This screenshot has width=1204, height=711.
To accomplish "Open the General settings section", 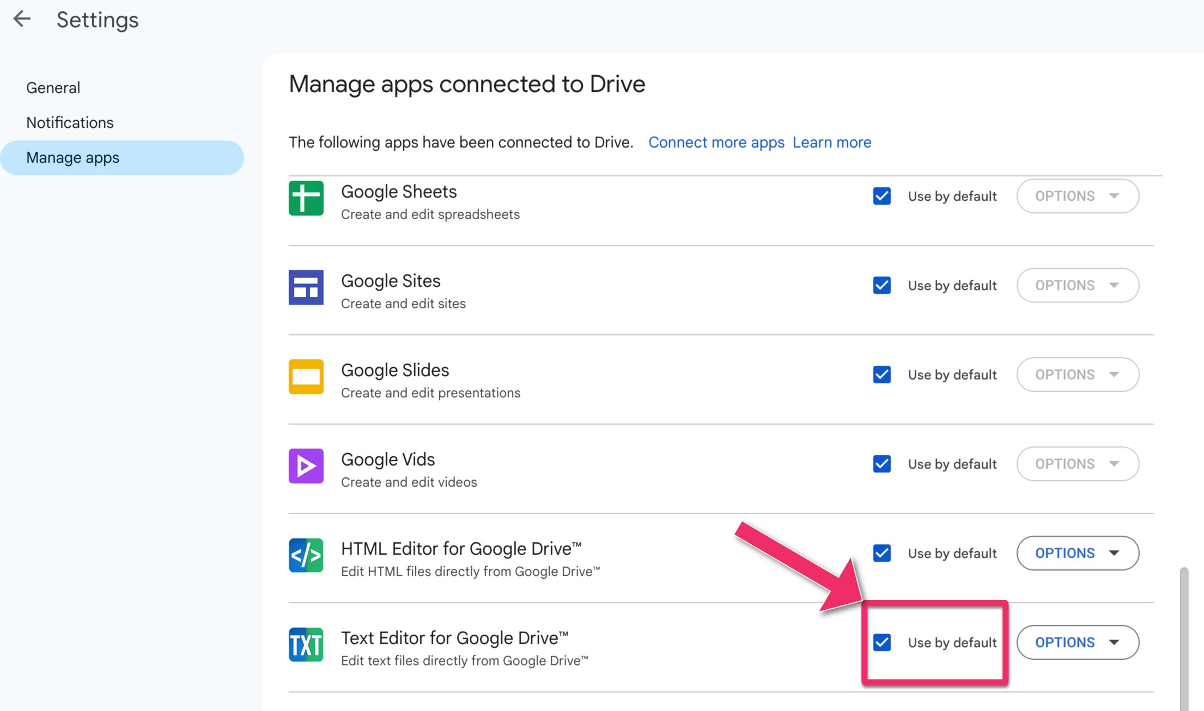I will [x=53, y=88].
